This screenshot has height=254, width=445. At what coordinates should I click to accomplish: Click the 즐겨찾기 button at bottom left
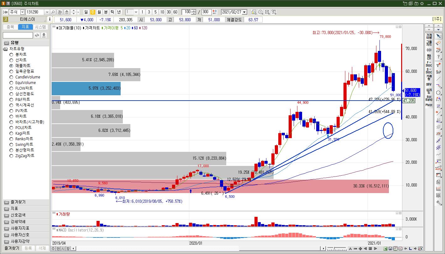click(12, 248)
